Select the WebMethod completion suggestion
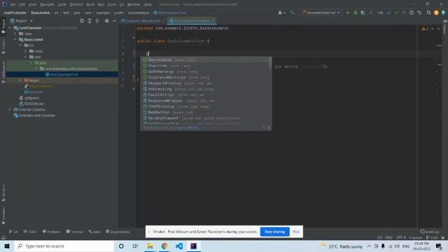This screenshot has height=252, width=448. pyautogui.click(x=205, y=112)
